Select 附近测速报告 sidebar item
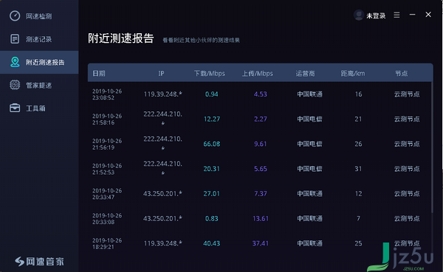This screenshot has height=272, width=443. click(x=39, y=63)
